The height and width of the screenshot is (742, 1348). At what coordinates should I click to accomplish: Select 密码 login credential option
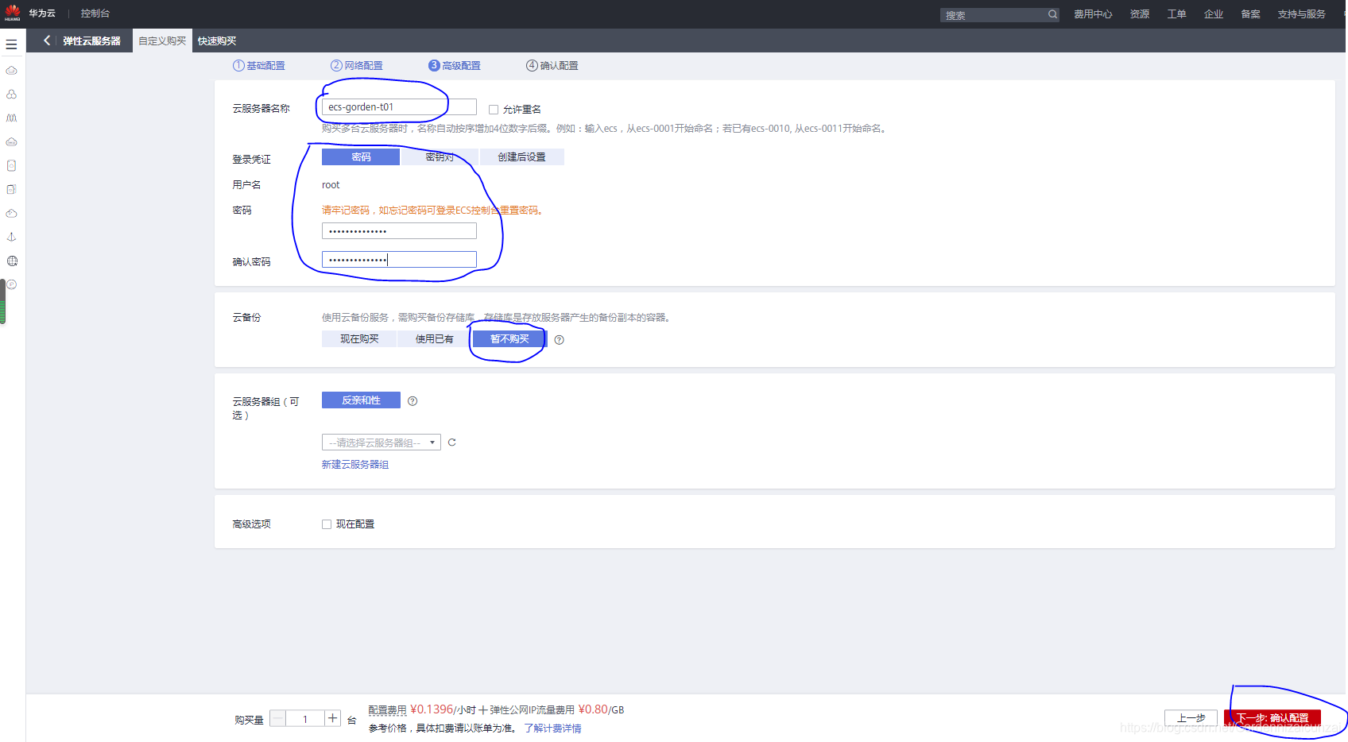coord(361,157)
